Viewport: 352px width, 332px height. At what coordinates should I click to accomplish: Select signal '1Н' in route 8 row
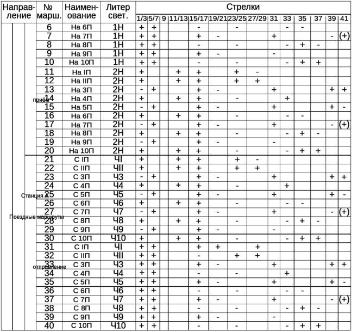[118, 45]
